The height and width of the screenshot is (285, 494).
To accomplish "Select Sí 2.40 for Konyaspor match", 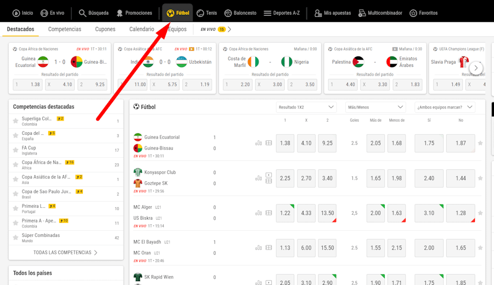I will [429, 178].
